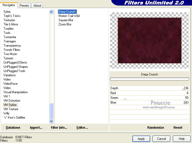
Task: Select UnPlugged Tools category
Action: (14, 71)
